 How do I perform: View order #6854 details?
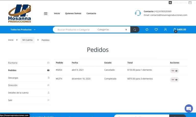(175, 71)
